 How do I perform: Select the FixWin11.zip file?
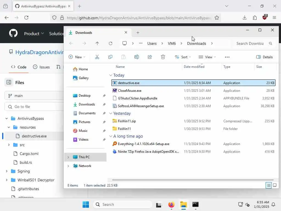193,121
